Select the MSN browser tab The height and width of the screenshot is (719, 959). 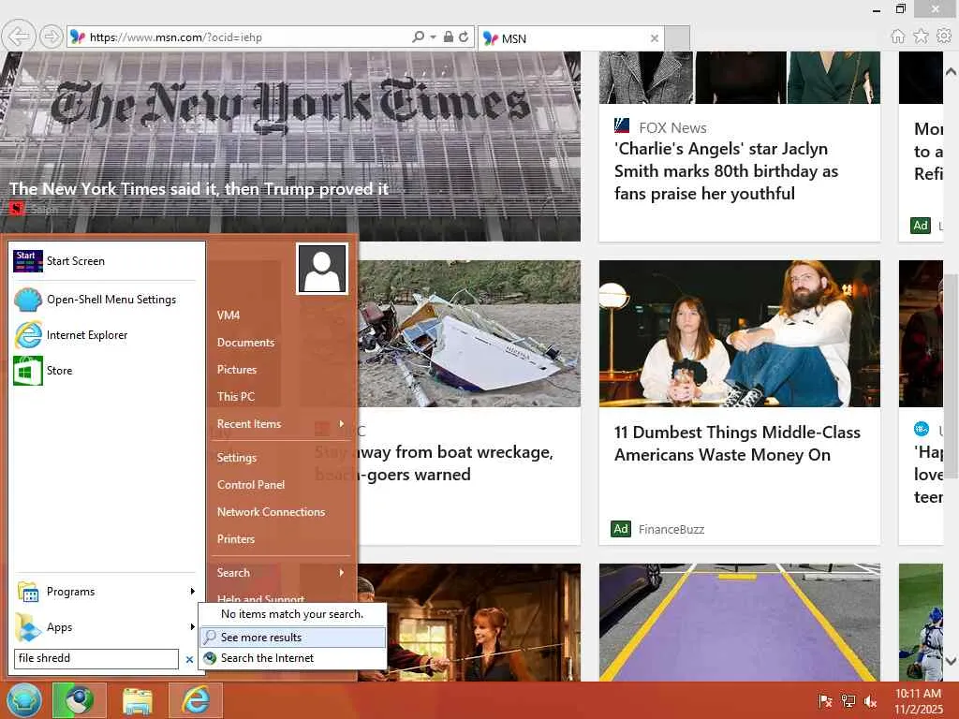pyautogui.click(x=570, y=37)
